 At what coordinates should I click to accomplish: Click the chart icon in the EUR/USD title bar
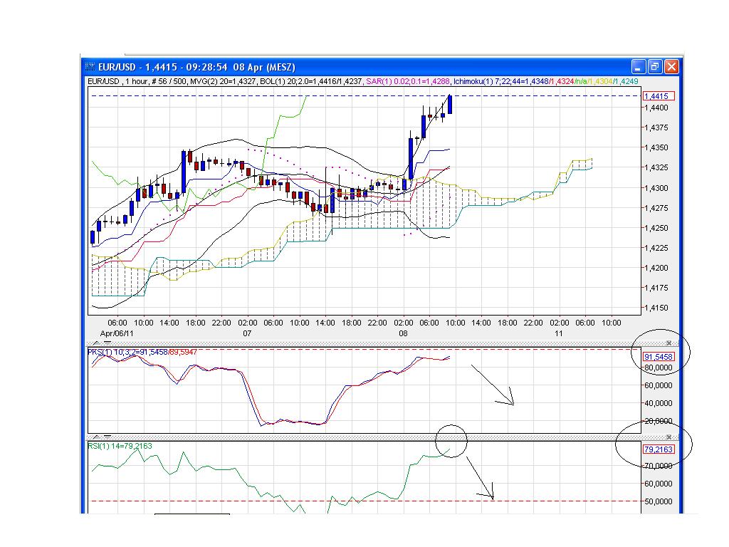[x=88, y=66]
